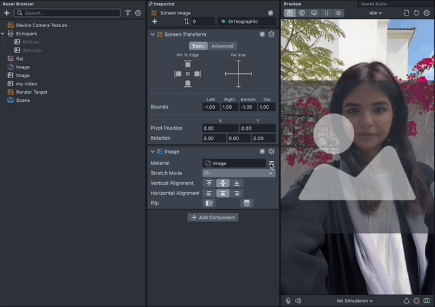Select the my-video asset

[x=25, y=84]
